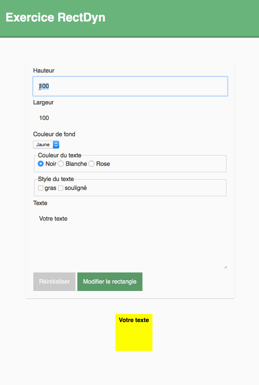Image resolution: width=259 pixels, height=385 pixels.
Task: Click the Hauteur field label
Action: (44, 70)
